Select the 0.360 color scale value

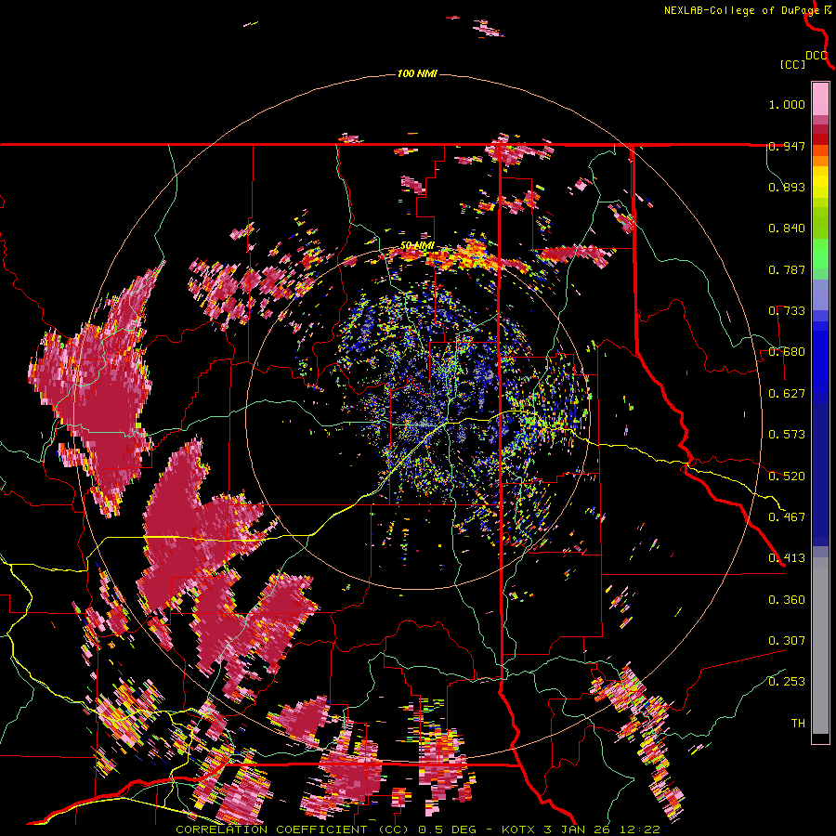click(x=787, y=600)
